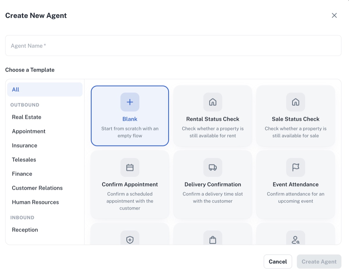Click the flag icon on Event Attendance
Screen dimensions: 349x275
click(295, 167)
